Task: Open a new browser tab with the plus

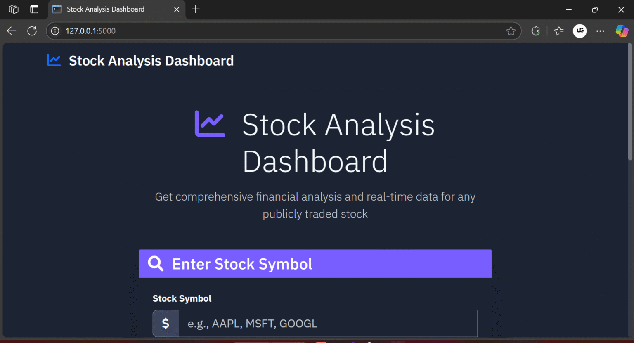Action: [195, 9]
